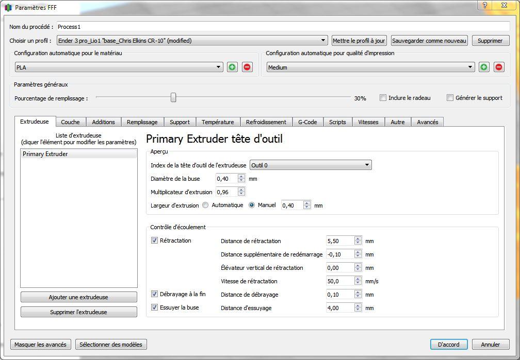Open the Remplissage tab
This screenshot has height=360, width=520.
tap(142, 122)
